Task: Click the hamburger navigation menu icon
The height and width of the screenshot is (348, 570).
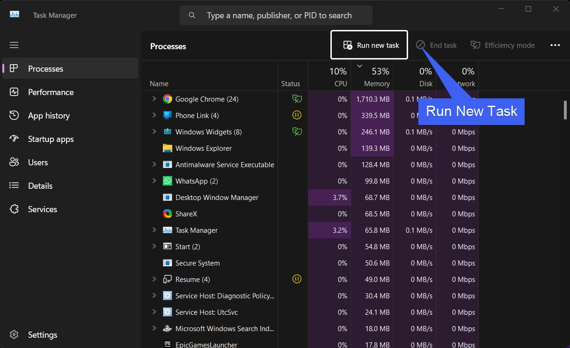Action: pyautogui.click(x=14, y=45)
